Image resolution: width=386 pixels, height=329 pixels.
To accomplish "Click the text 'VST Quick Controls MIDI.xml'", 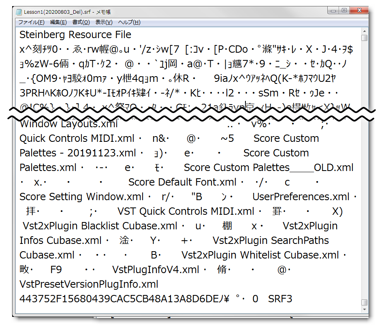I will point(186,211).
